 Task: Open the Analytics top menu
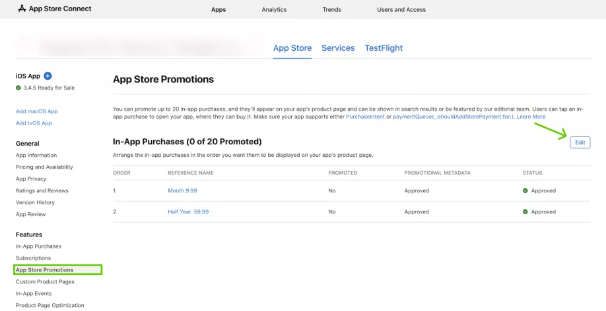[x=274, y=10]
